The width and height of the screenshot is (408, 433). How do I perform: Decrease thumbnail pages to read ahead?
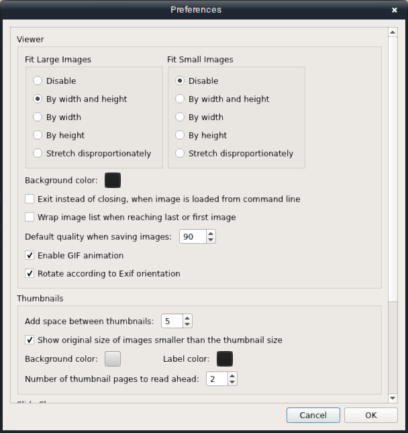[232, 382]
